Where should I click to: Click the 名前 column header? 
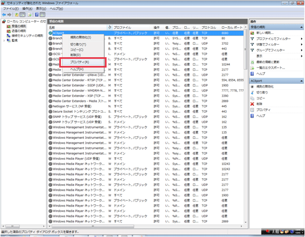pos(77,27)
